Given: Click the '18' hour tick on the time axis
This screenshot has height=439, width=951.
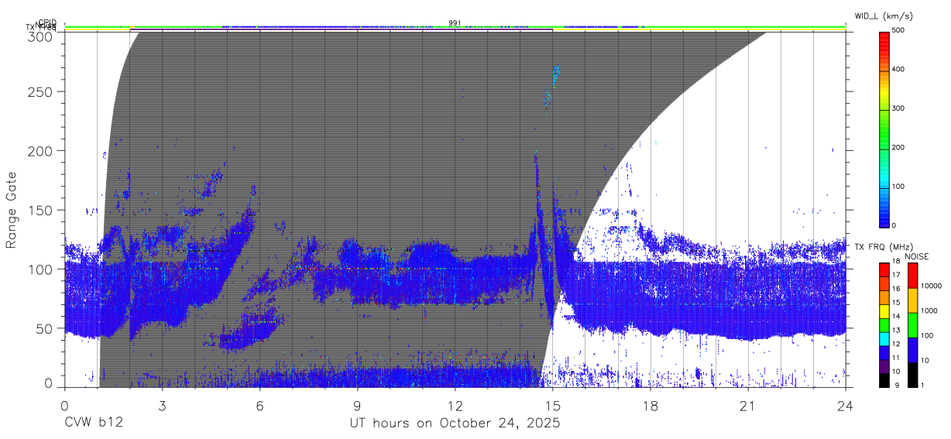Looking at the screenshot, I should pos(651,405).
